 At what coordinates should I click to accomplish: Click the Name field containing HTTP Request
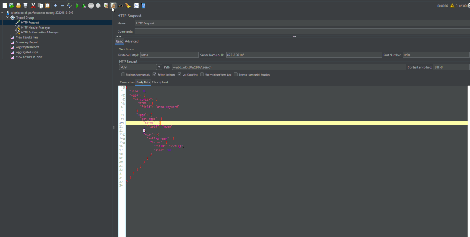point(302,23)
